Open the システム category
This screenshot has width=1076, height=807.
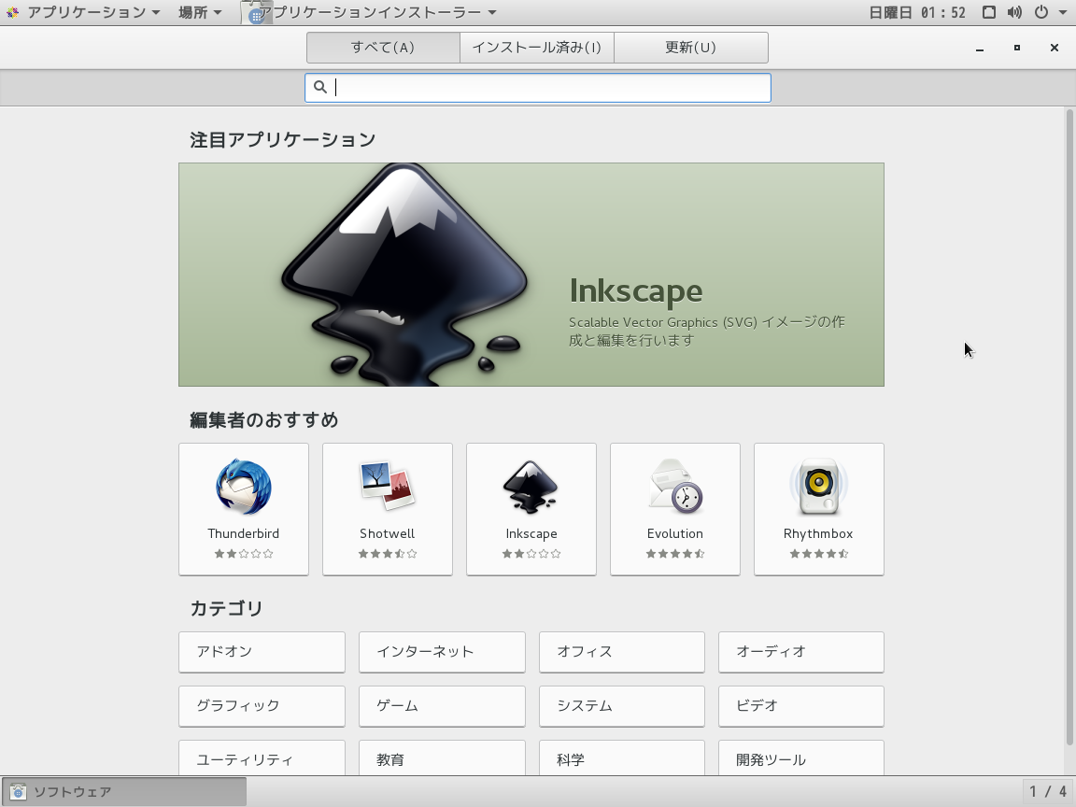coord(622,706)
